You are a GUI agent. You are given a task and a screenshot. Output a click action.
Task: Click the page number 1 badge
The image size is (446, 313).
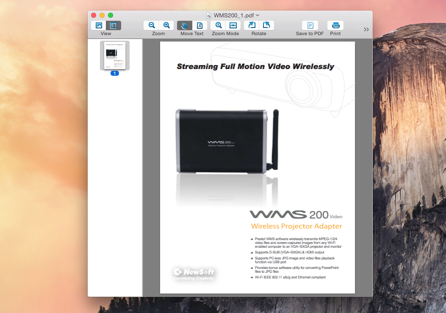[115, 73]
